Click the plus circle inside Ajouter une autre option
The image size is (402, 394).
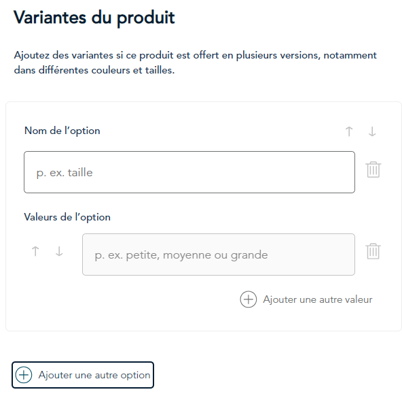[24, 375]
